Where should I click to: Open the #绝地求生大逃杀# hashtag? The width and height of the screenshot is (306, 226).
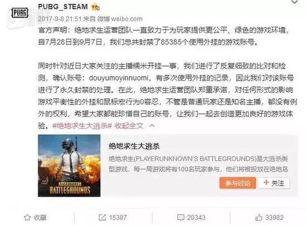82,126
